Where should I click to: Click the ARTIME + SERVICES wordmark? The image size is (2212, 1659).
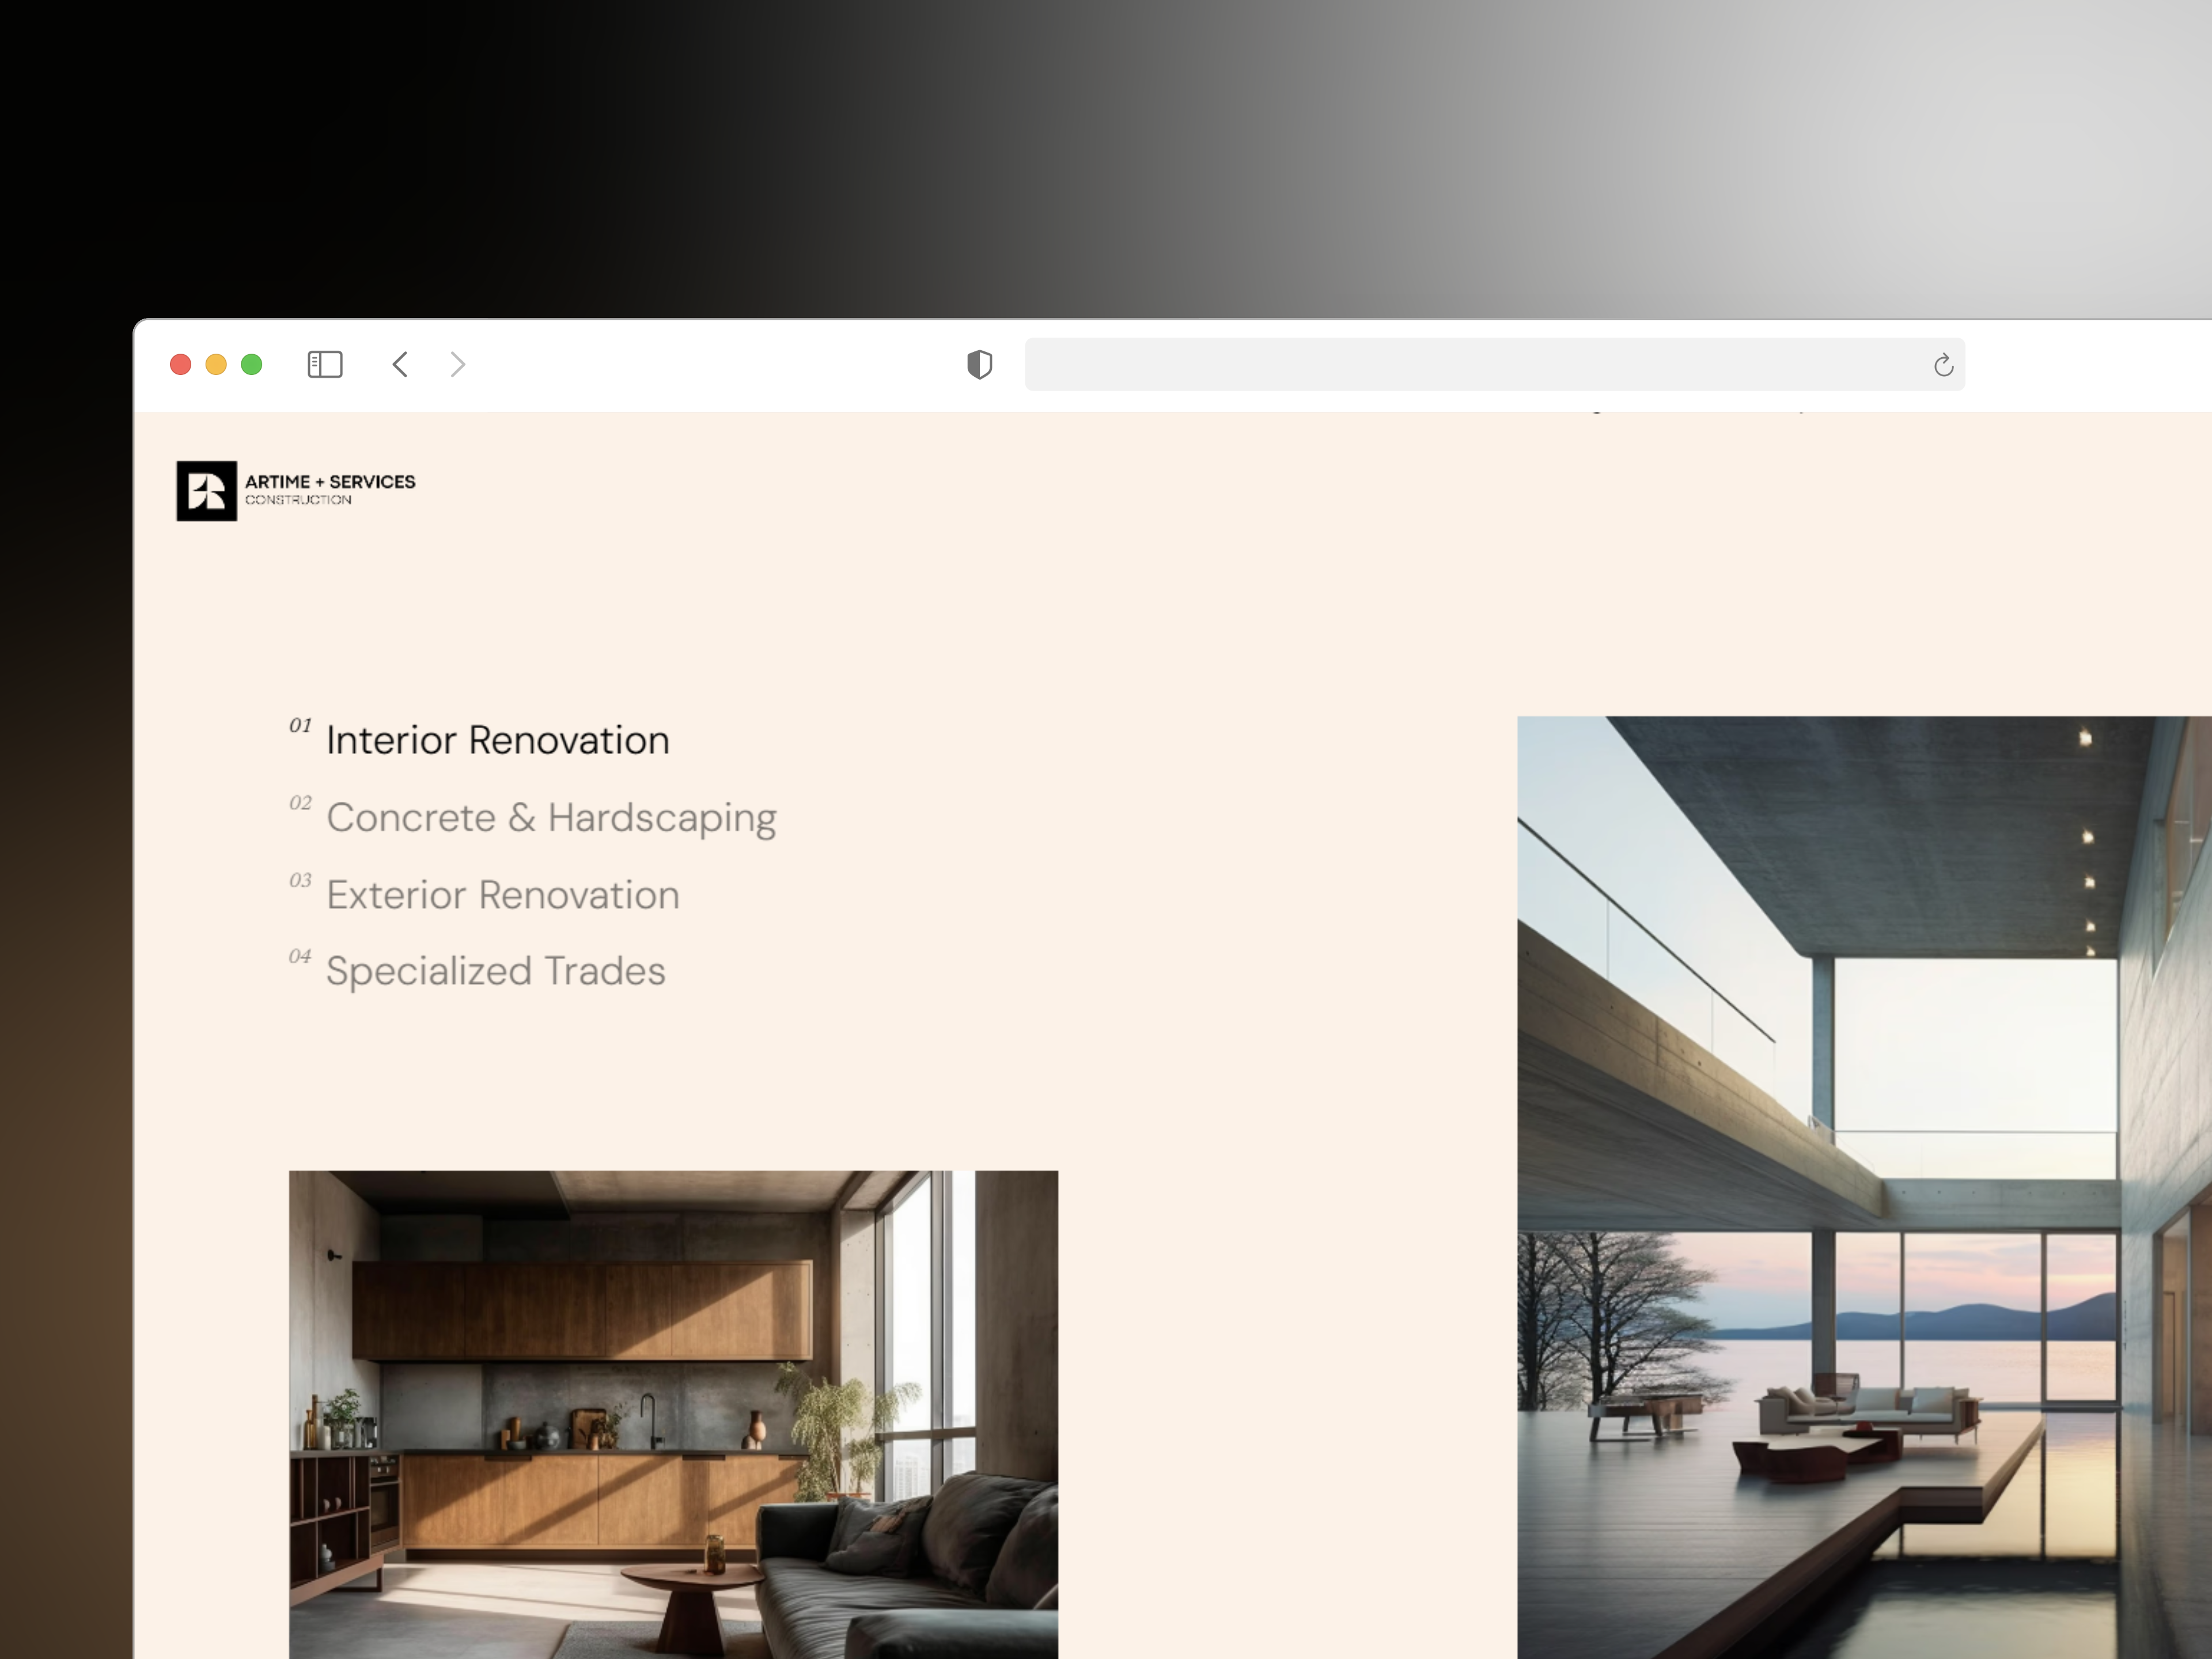coord(331,481)
